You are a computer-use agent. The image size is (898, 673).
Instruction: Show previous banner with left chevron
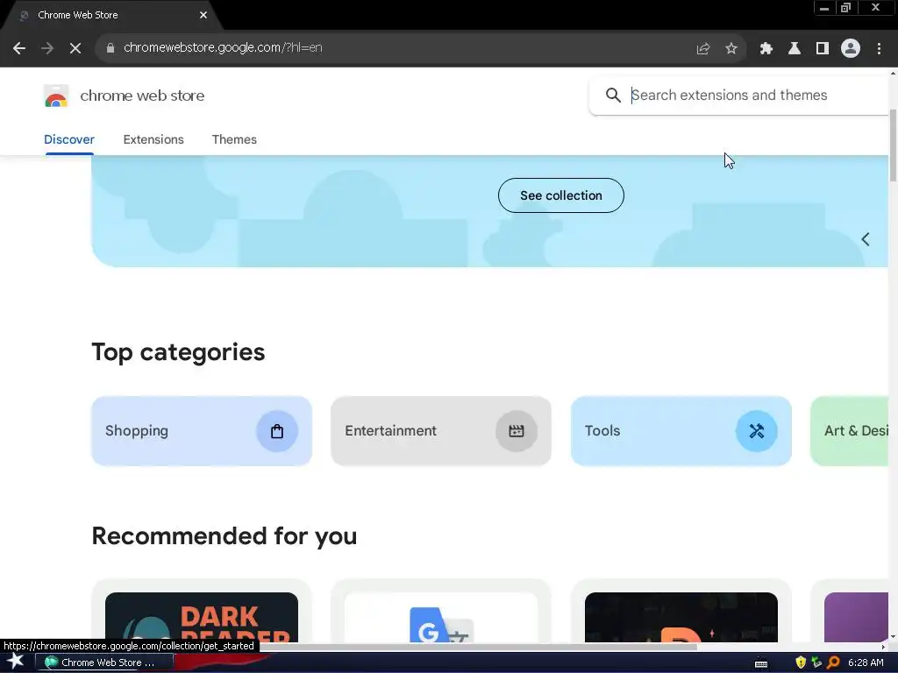point(866,239)
